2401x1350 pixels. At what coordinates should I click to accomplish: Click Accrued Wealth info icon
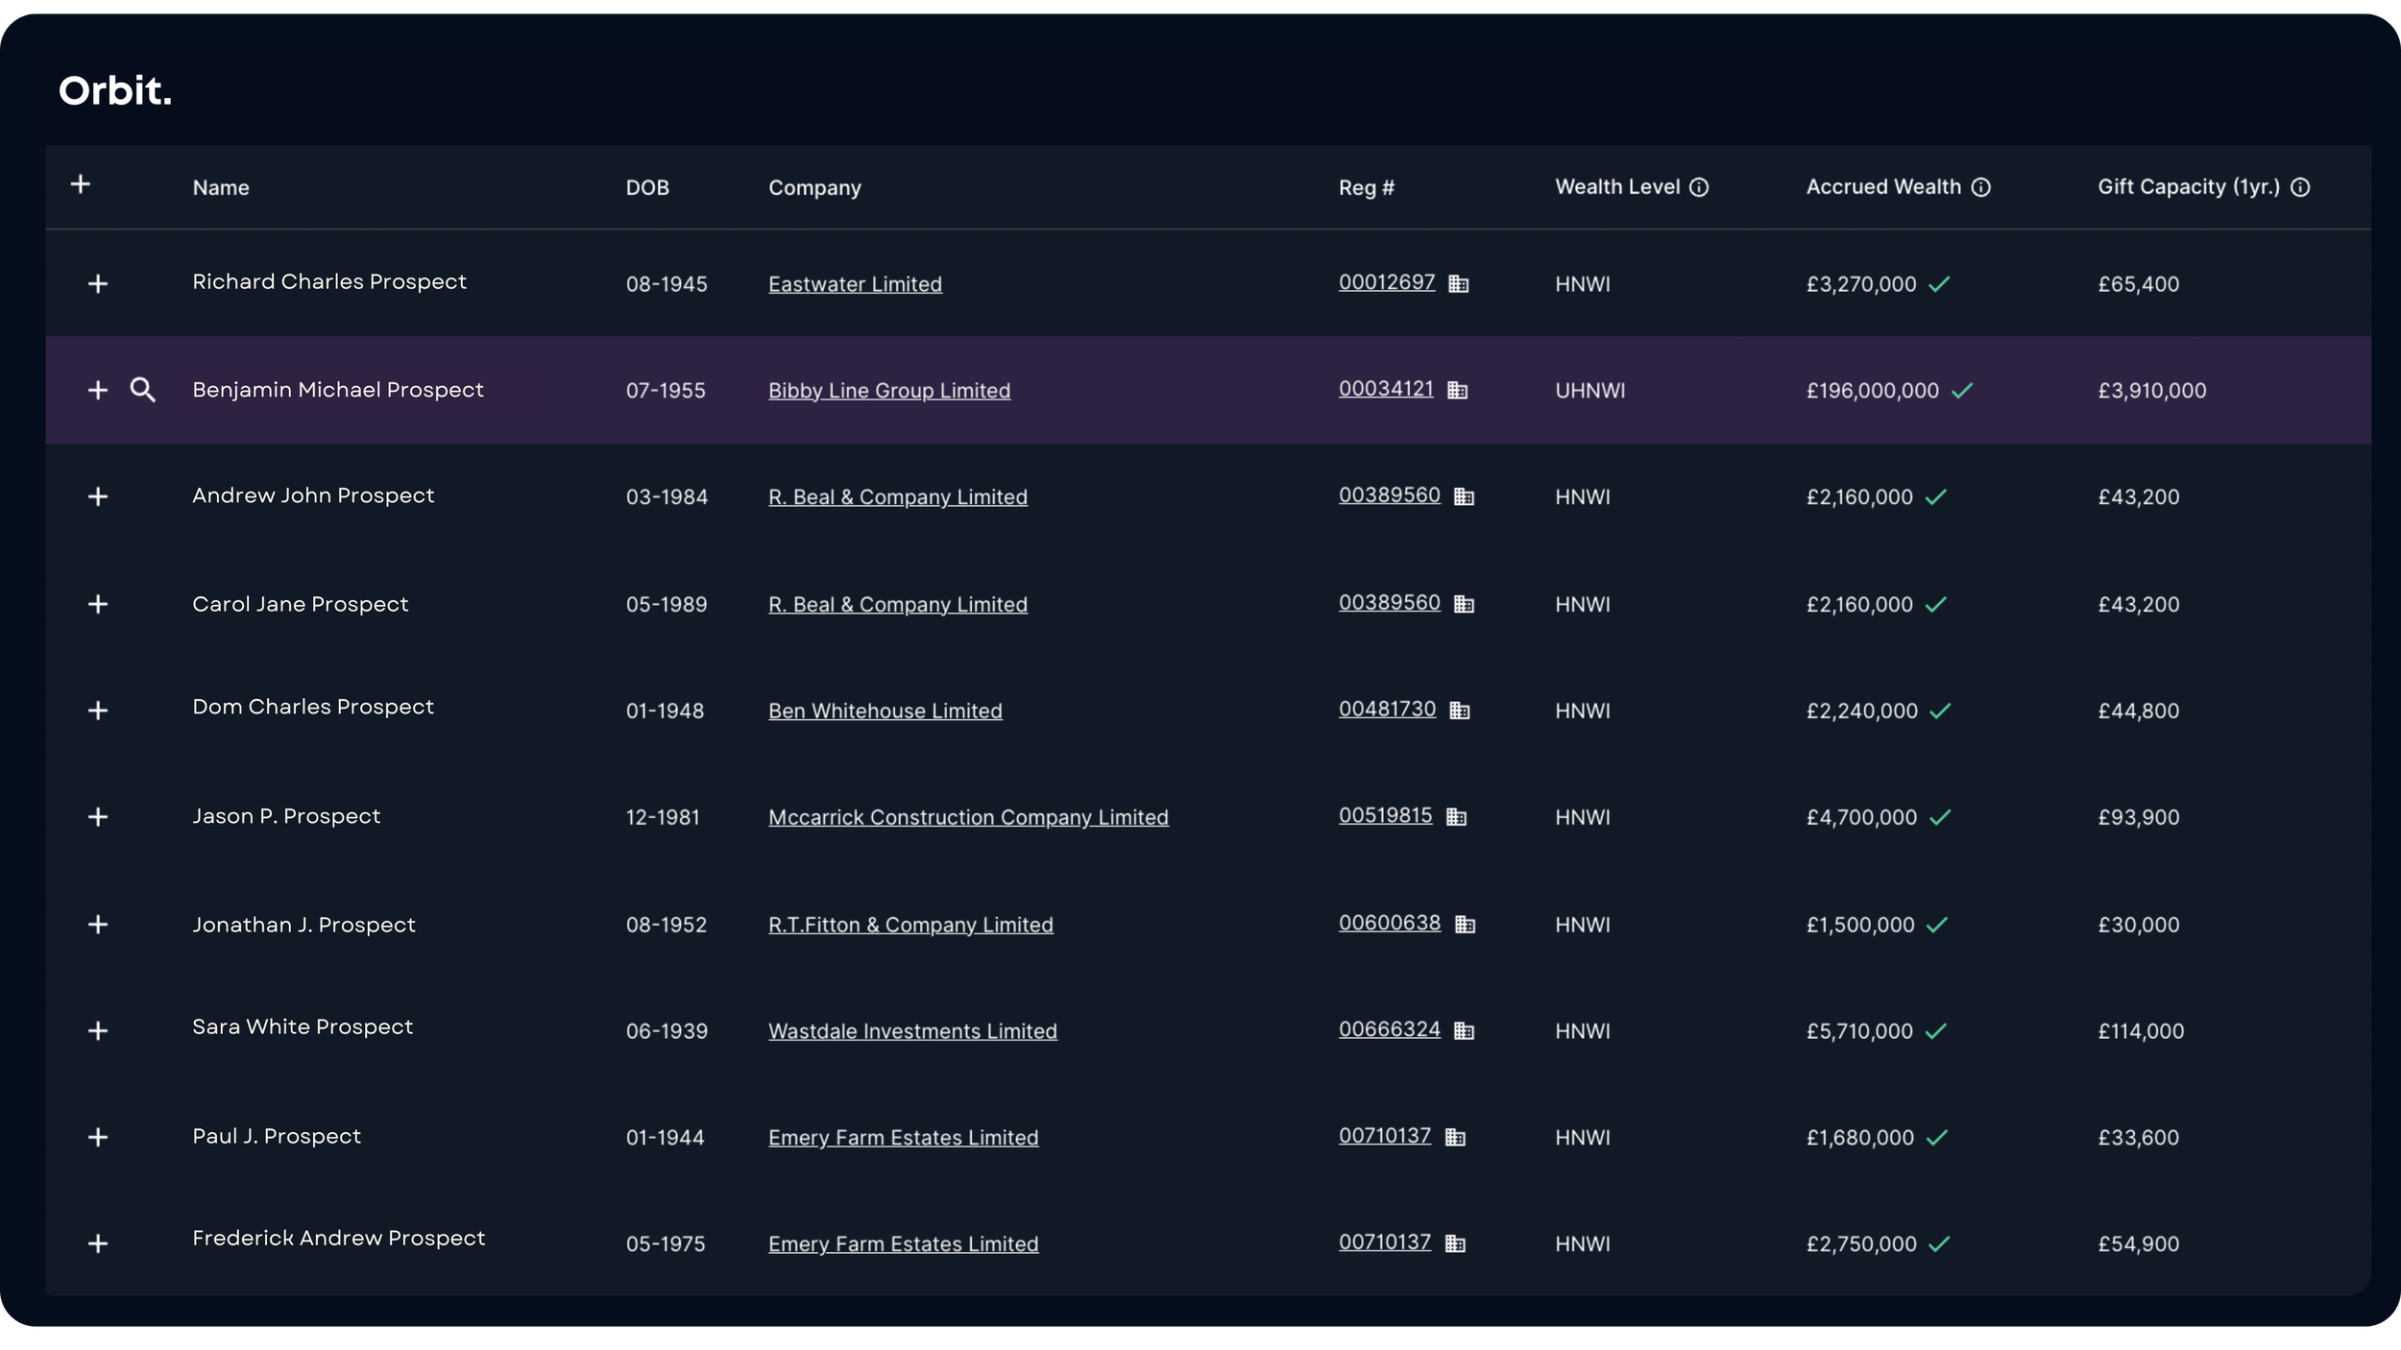pyautogui.click(x=1981, y=187)
